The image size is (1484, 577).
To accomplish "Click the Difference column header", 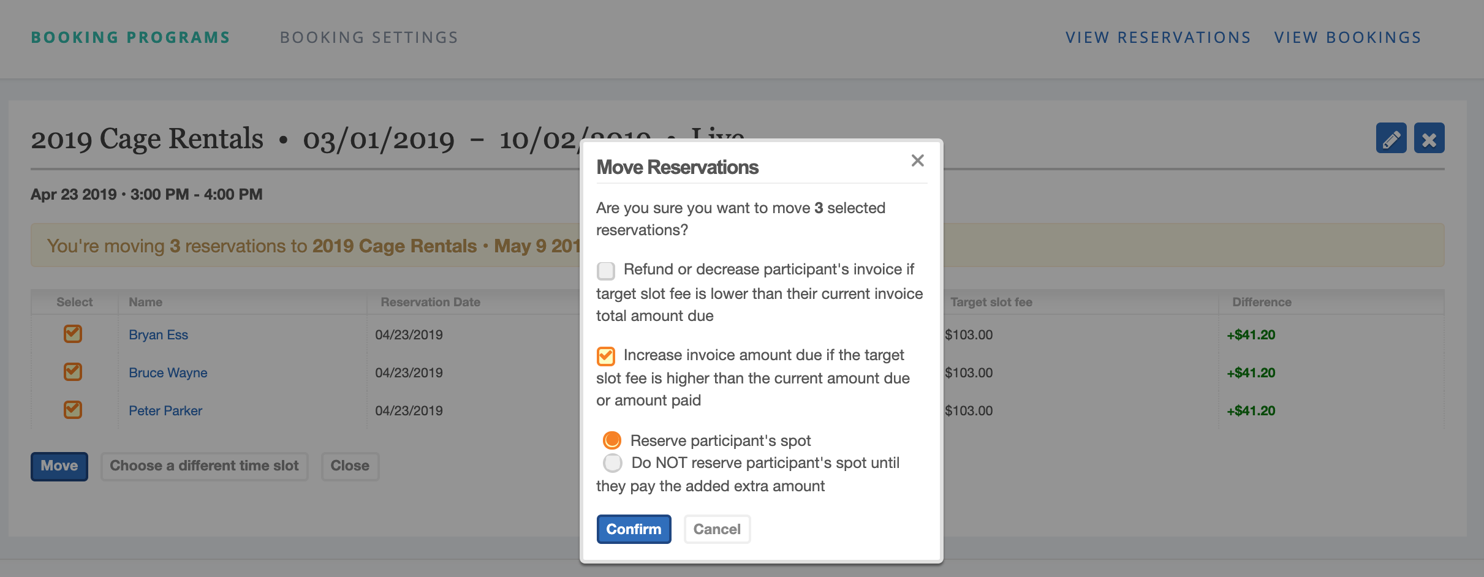I will pos(1262,302).
